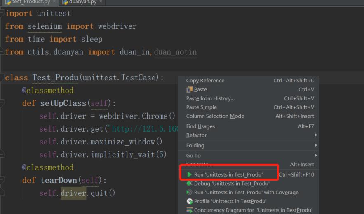Enable Column Selection Mode
Screen dimensions: 364x214
249,116
